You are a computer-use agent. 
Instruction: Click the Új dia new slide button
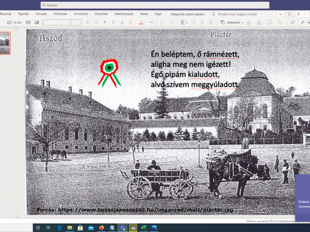(x=14, y=22)
